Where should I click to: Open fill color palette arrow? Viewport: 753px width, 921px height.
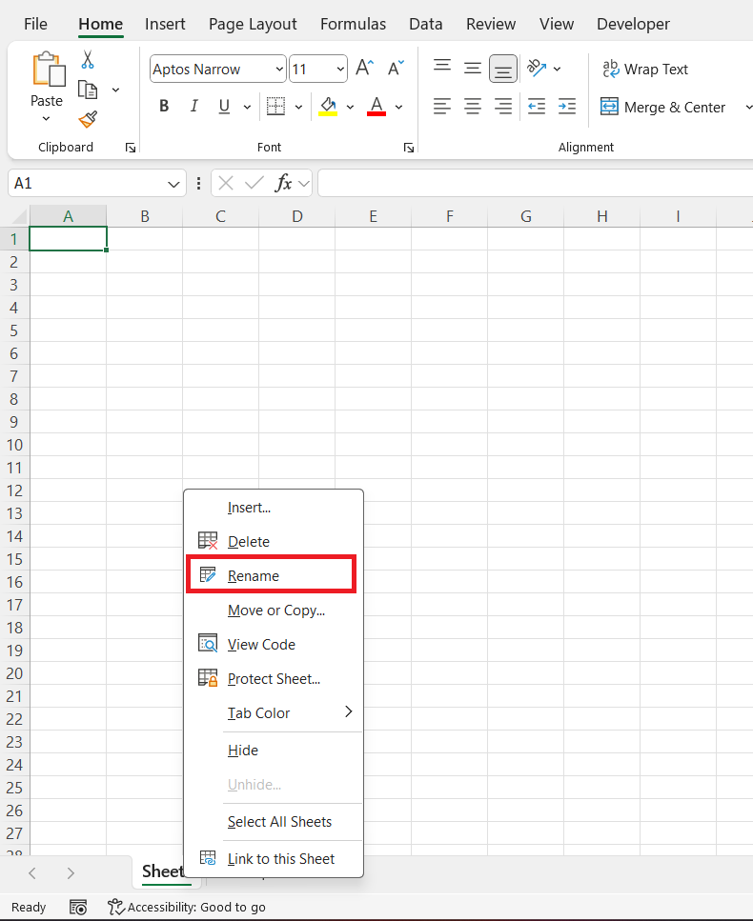coord(351,107)
